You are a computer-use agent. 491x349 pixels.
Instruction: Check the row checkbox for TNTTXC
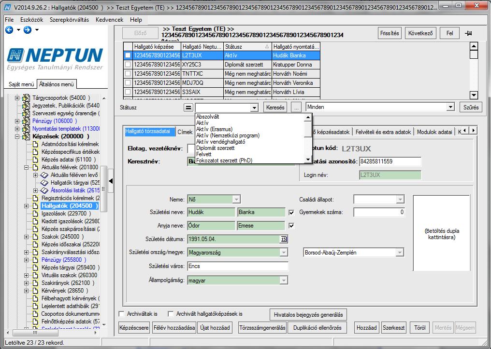(x=128, y=74)
